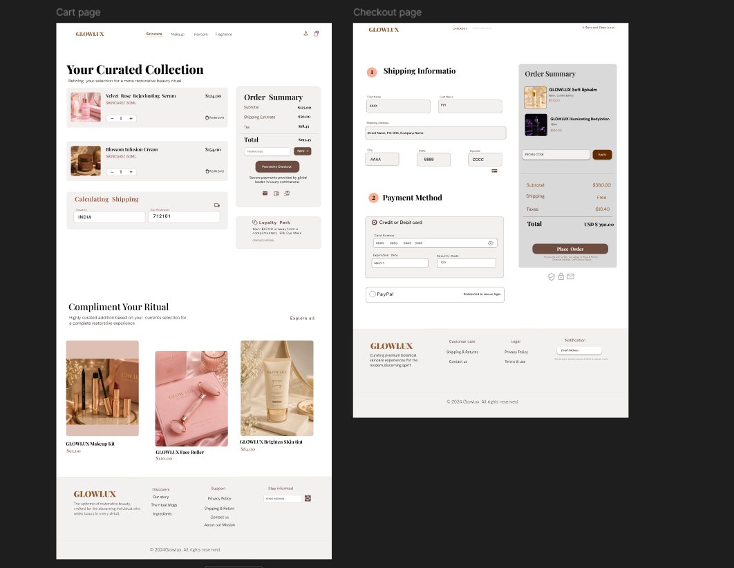Click the tag icon beside Loyalty Perk
This screenshot has height=568, width=734.
point(254,223)
